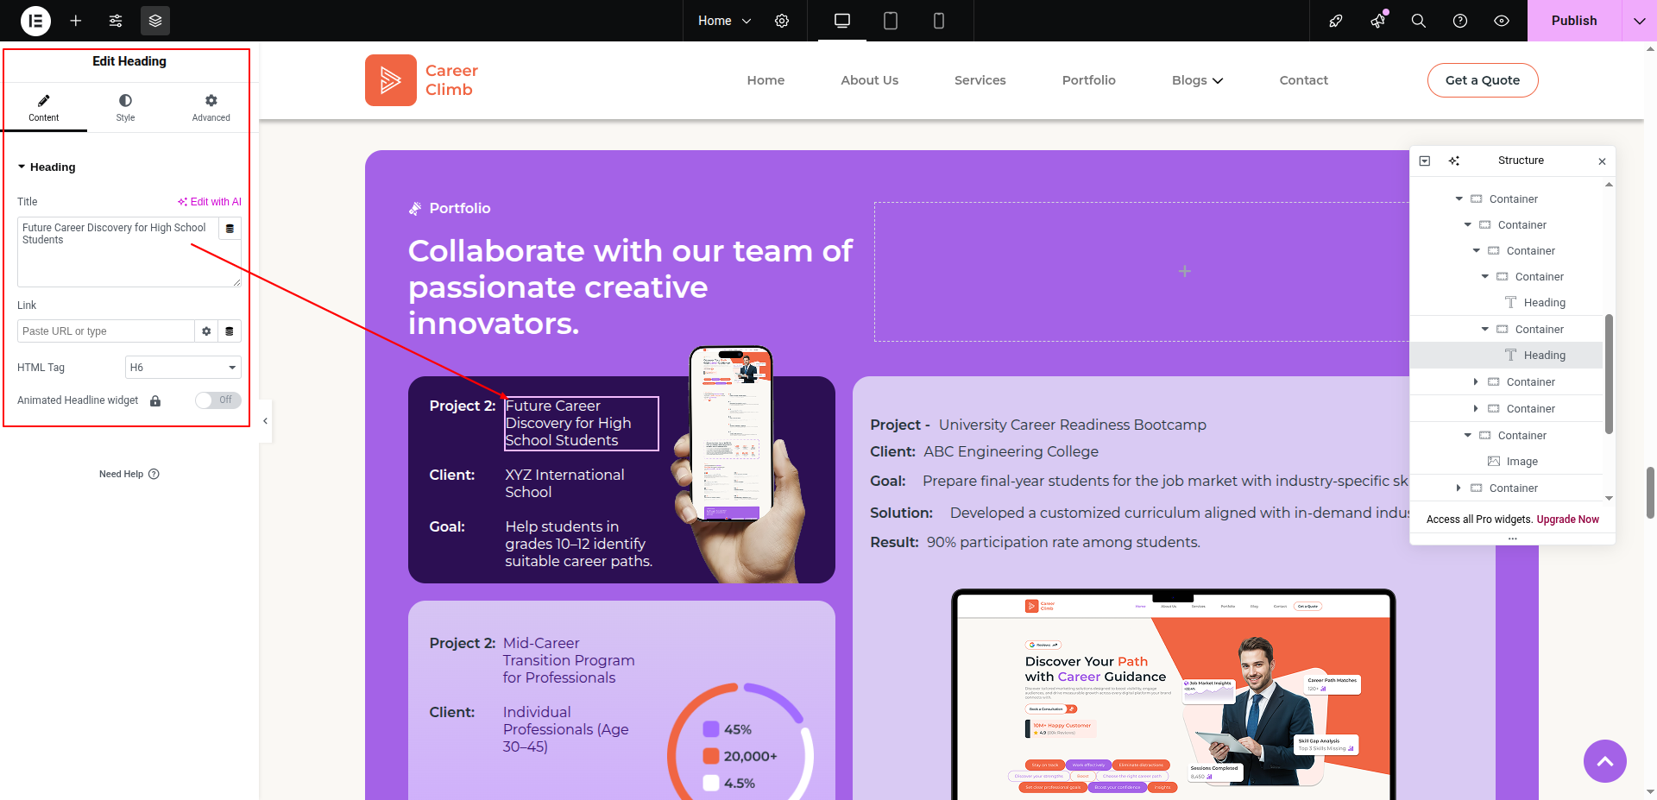This screenshot has width=1657, height=800.
Task: Switch to the Advanced tab
Action: [211, 108]
